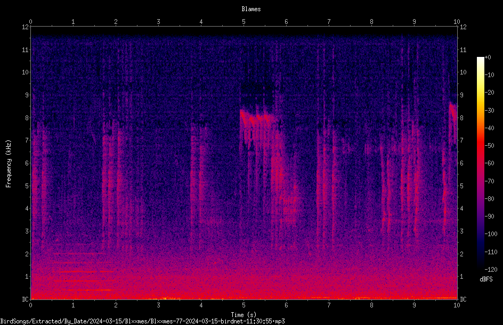This screenshot has width=503, height=325.
Task: Click the 3 kHz label on right axis
Action: [461, 231]
